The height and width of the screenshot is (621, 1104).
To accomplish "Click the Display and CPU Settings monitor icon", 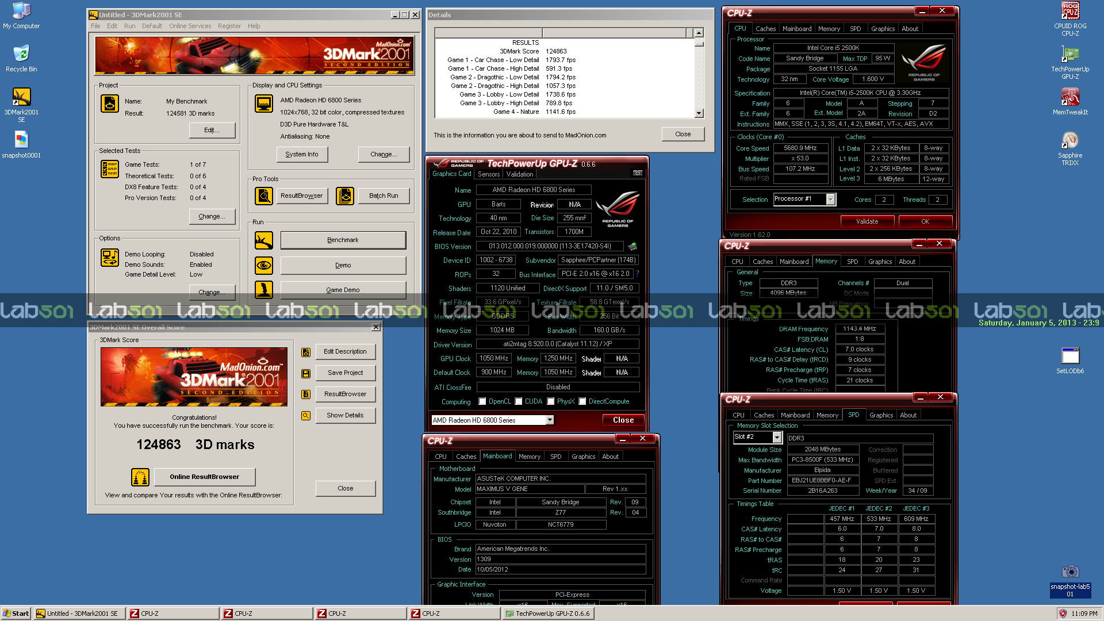I will [264, 103].
